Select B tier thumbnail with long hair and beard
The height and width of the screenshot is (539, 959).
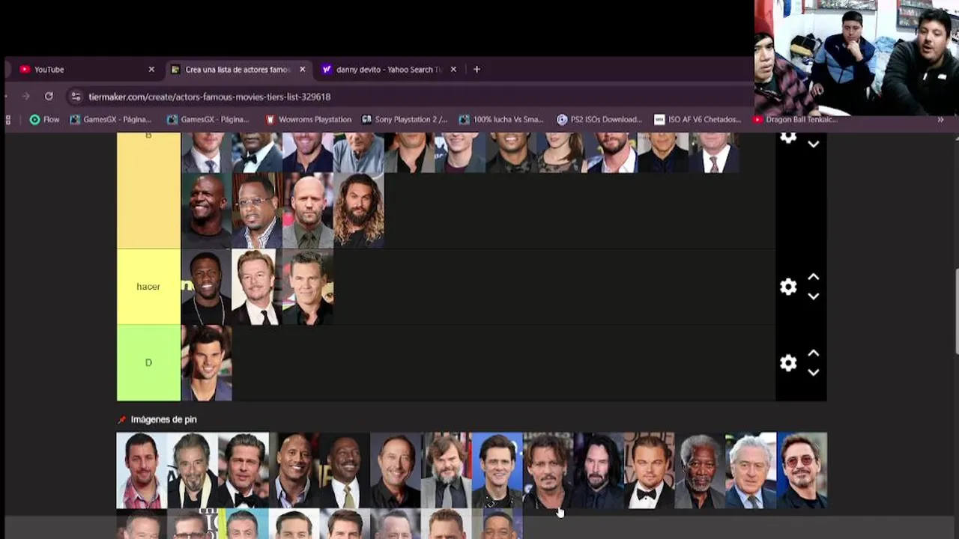(x=359, y=210)
